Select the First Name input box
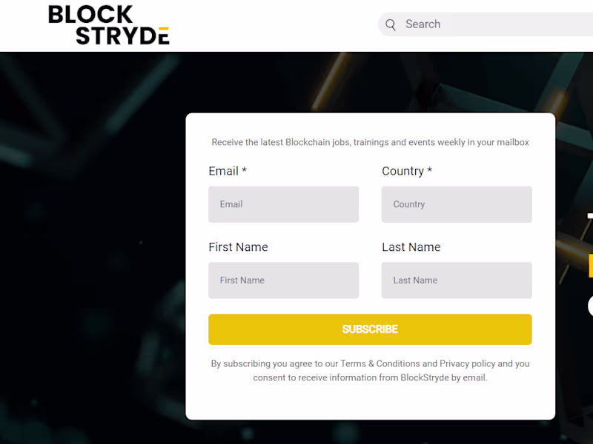593x444 pixels. [283, 280]
